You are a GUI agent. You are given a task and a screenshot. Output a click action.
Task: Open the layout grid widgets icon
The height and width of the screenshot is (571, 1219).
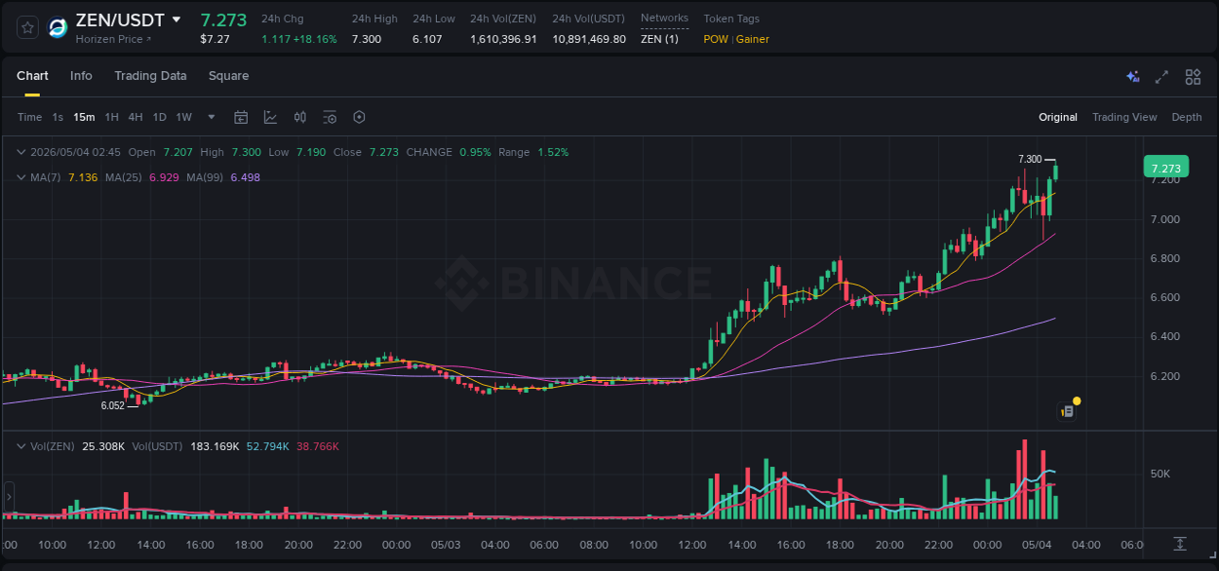pyautogui.click(x=1193, y=77)
